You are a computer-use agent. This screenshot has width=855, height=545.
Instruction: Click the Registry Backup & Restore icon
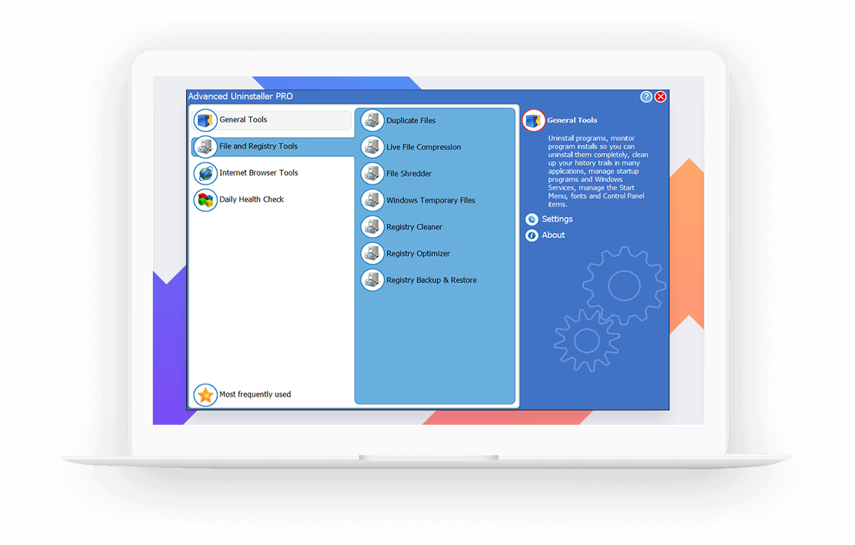[372, 280]
